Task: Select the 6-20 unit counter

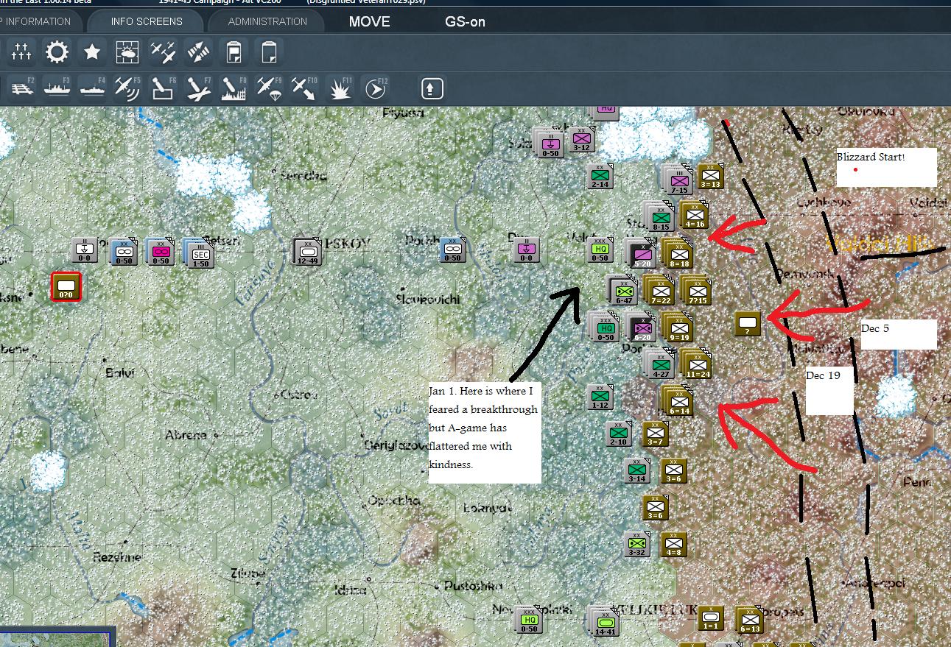Action: (642, 328)
